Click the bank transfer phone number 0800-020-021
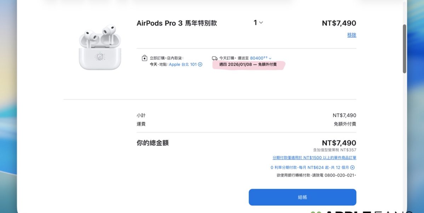 tap(339, 175)
